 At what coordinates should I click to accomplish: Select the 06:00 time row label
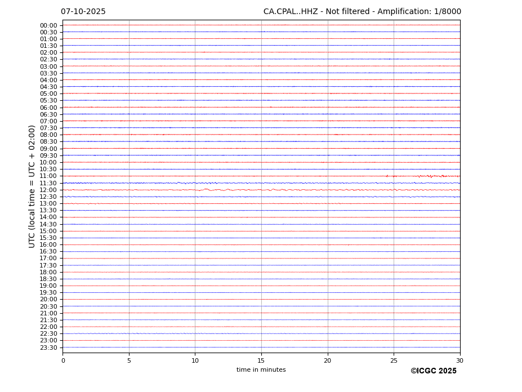(x=48, y=108)
